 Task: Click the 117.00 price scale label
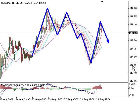point(133,8)
